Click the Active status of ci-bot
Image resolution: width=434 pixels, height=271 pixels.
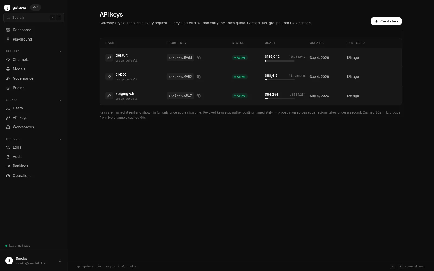[x=240, y=77]
